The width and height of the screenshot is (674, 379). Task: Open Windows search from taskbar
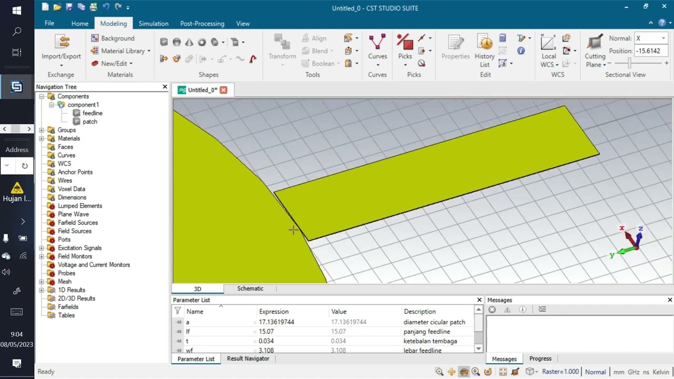click(x=17, y=32)
